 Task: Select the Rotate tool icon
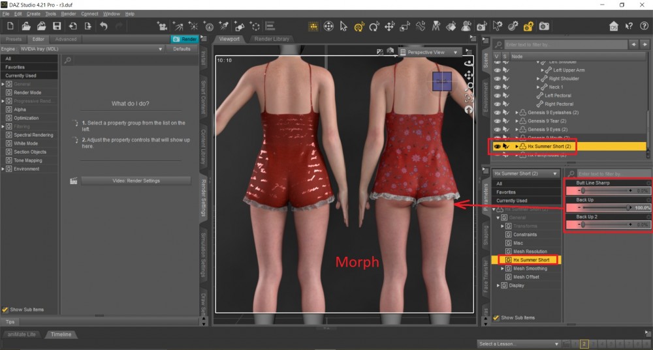click(374, 27)
